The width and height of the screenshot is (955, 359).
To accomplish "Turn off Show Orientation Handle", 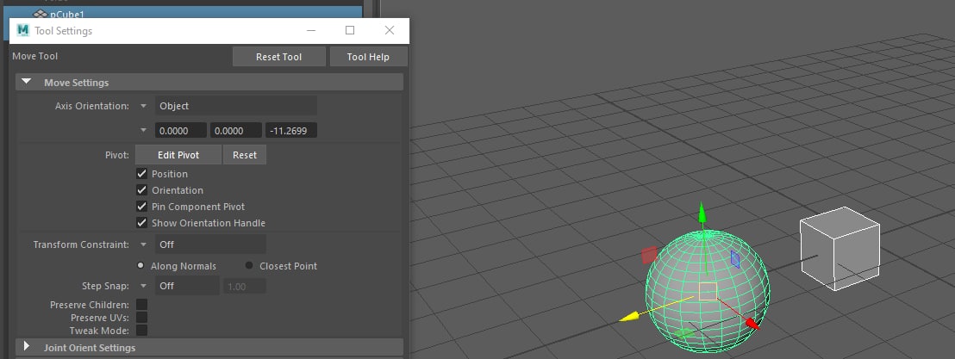I will pos(142,223).
